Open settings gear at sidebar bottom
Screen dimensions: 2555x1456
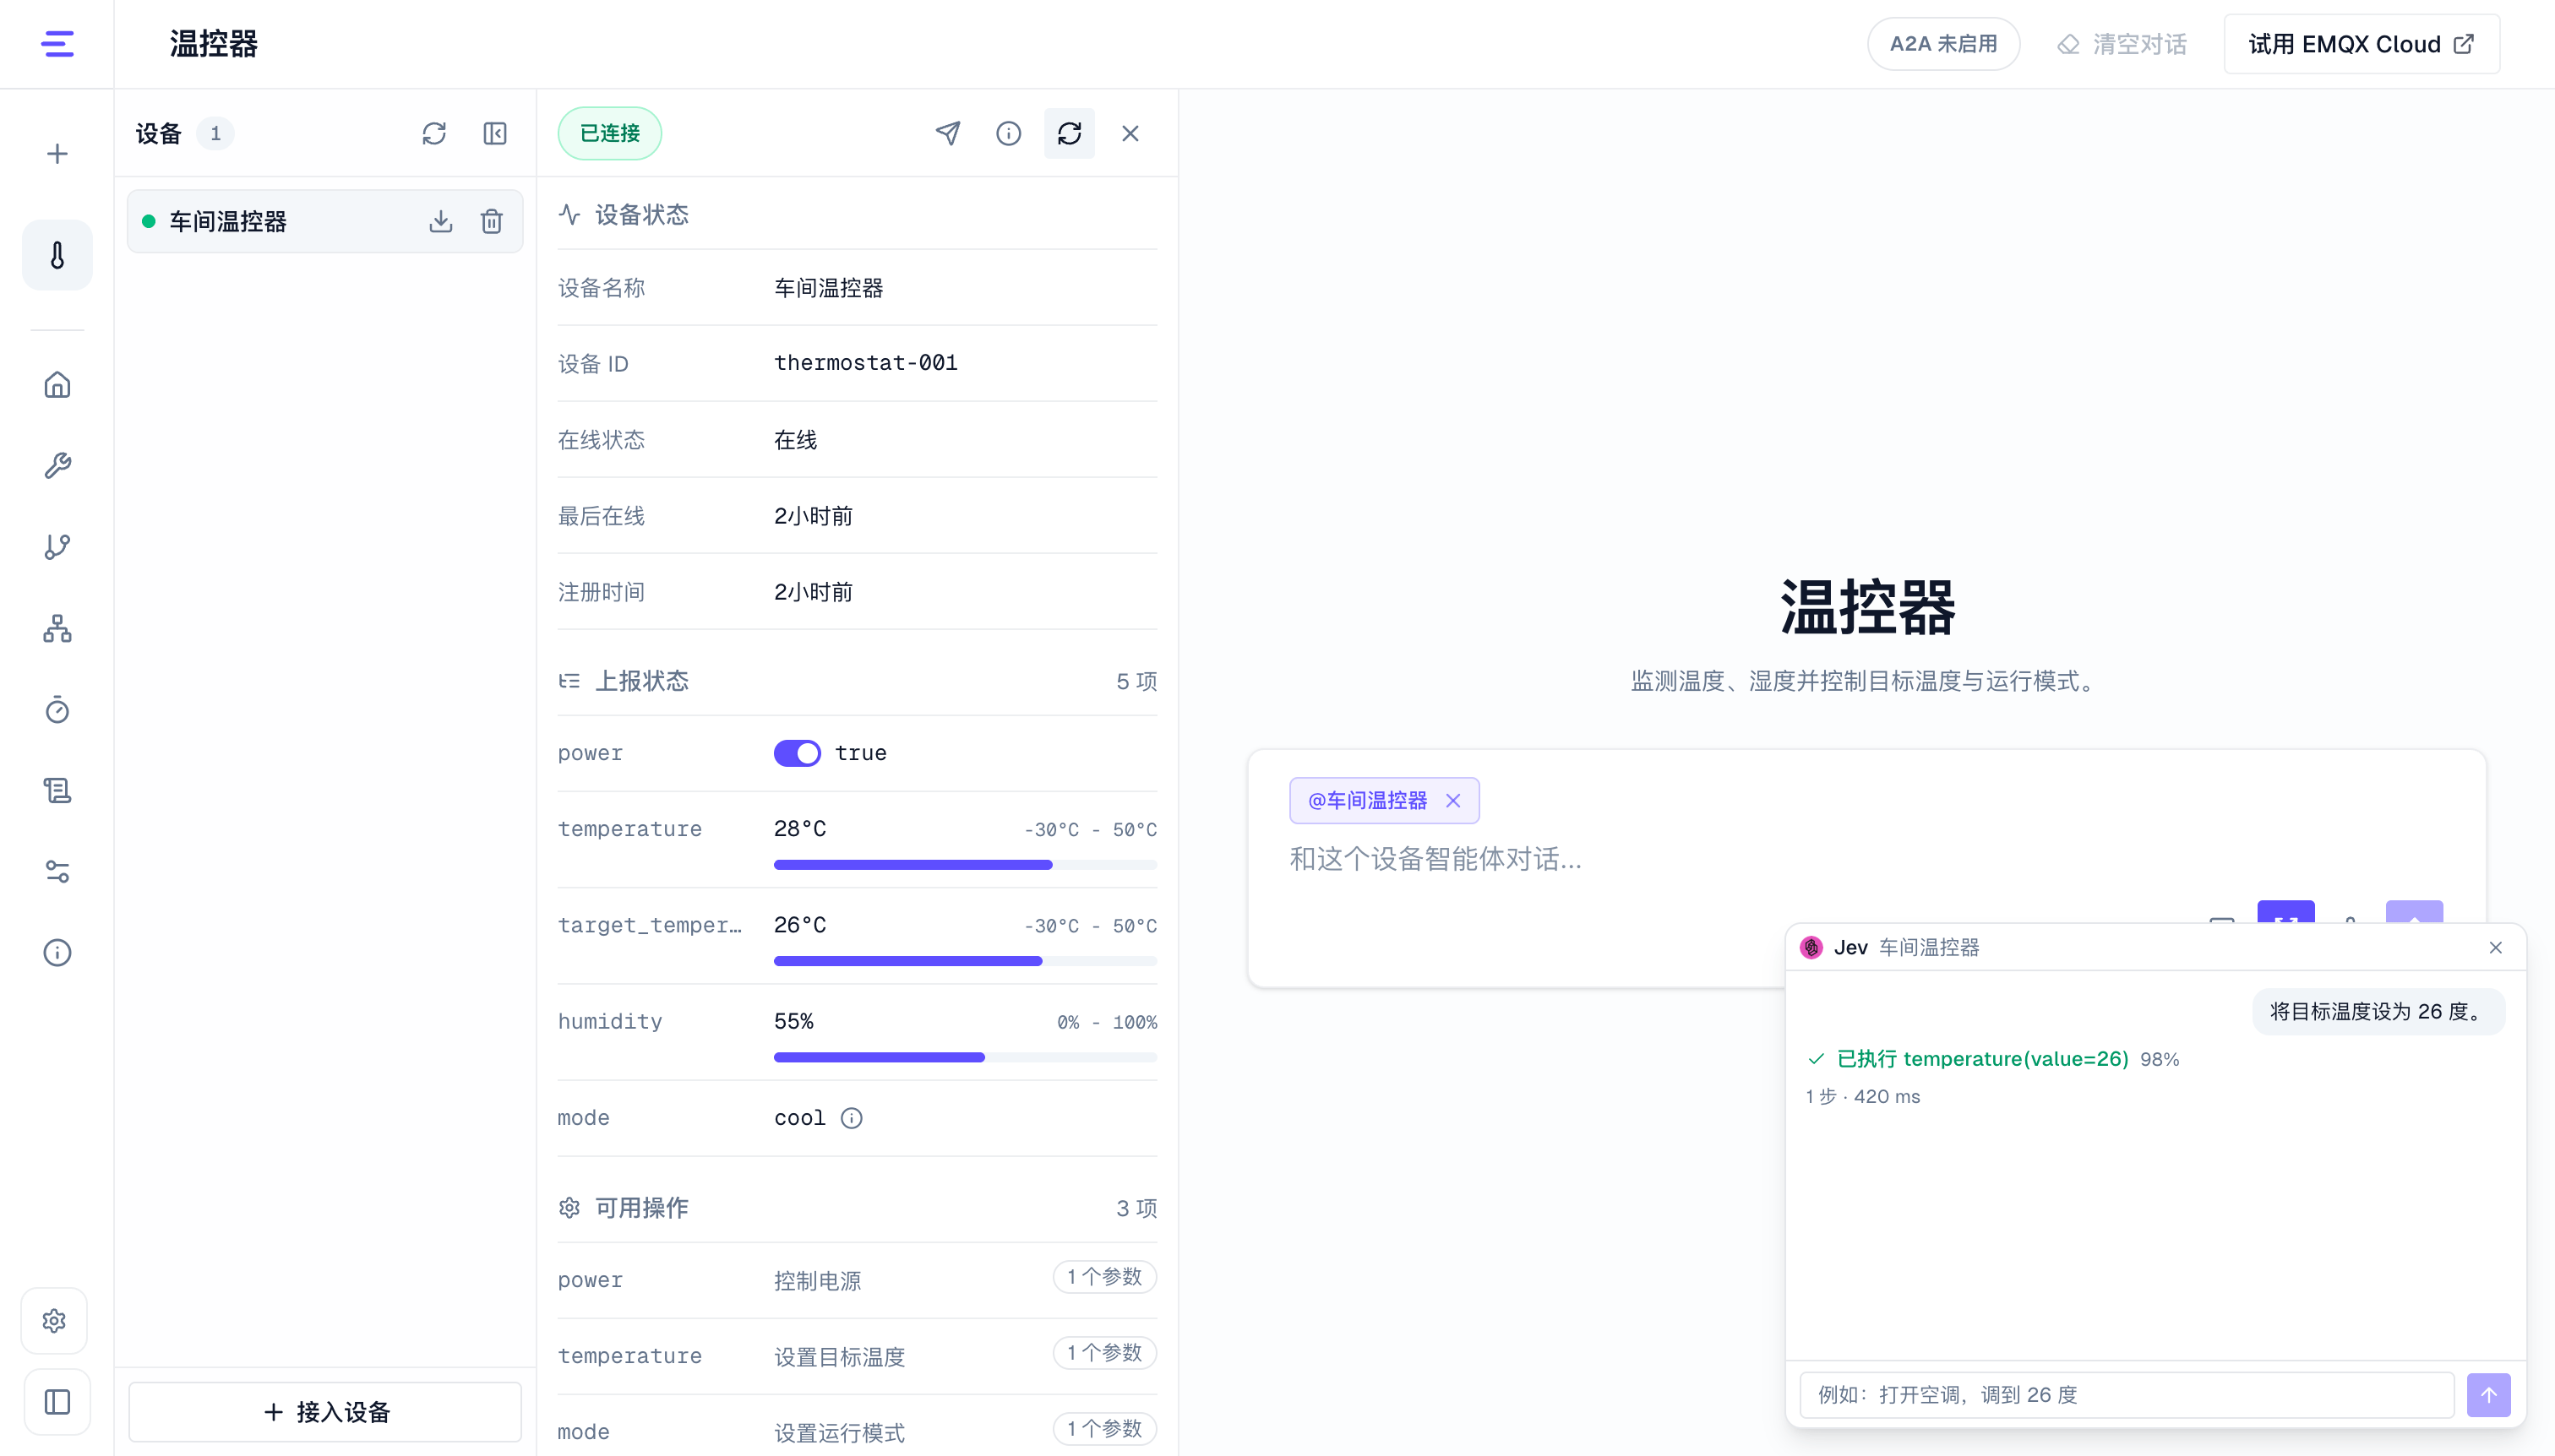55,1321
